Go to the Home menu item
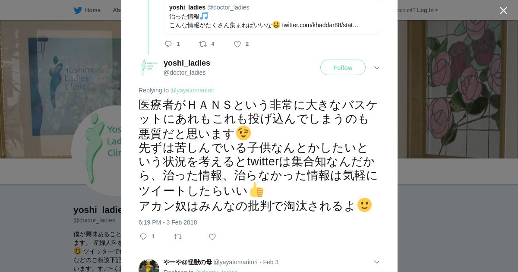The image size is (518, 272). coord(92,10)
